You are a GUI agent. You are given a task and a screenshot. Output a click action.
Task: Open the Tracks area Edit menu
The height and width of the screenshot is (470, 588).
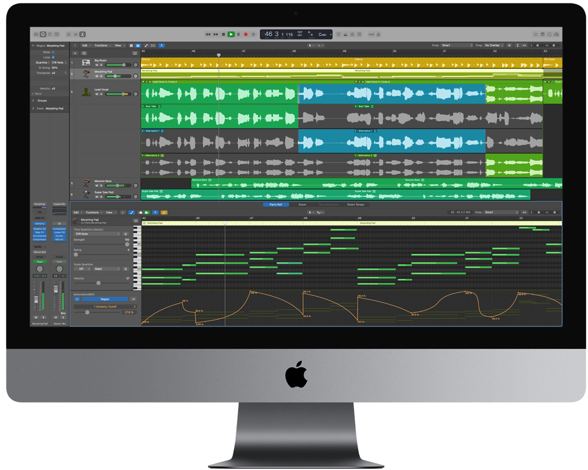coord(86,45)
